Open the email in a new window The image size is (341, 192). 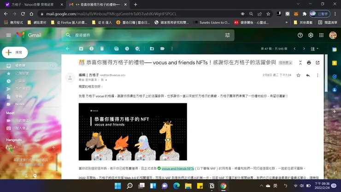pyautogui.click(x=317, y=63)
